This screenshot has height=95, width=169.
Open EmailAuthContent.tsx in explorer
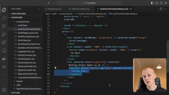(x=26, y=44)
